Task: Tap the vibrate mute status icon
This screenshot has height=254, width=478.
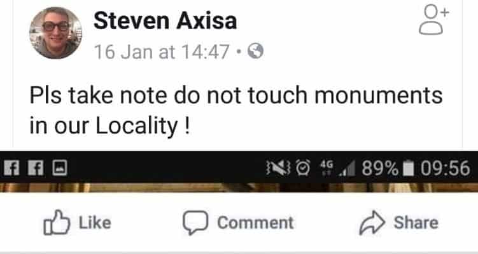Action: (x=278, y=168)
